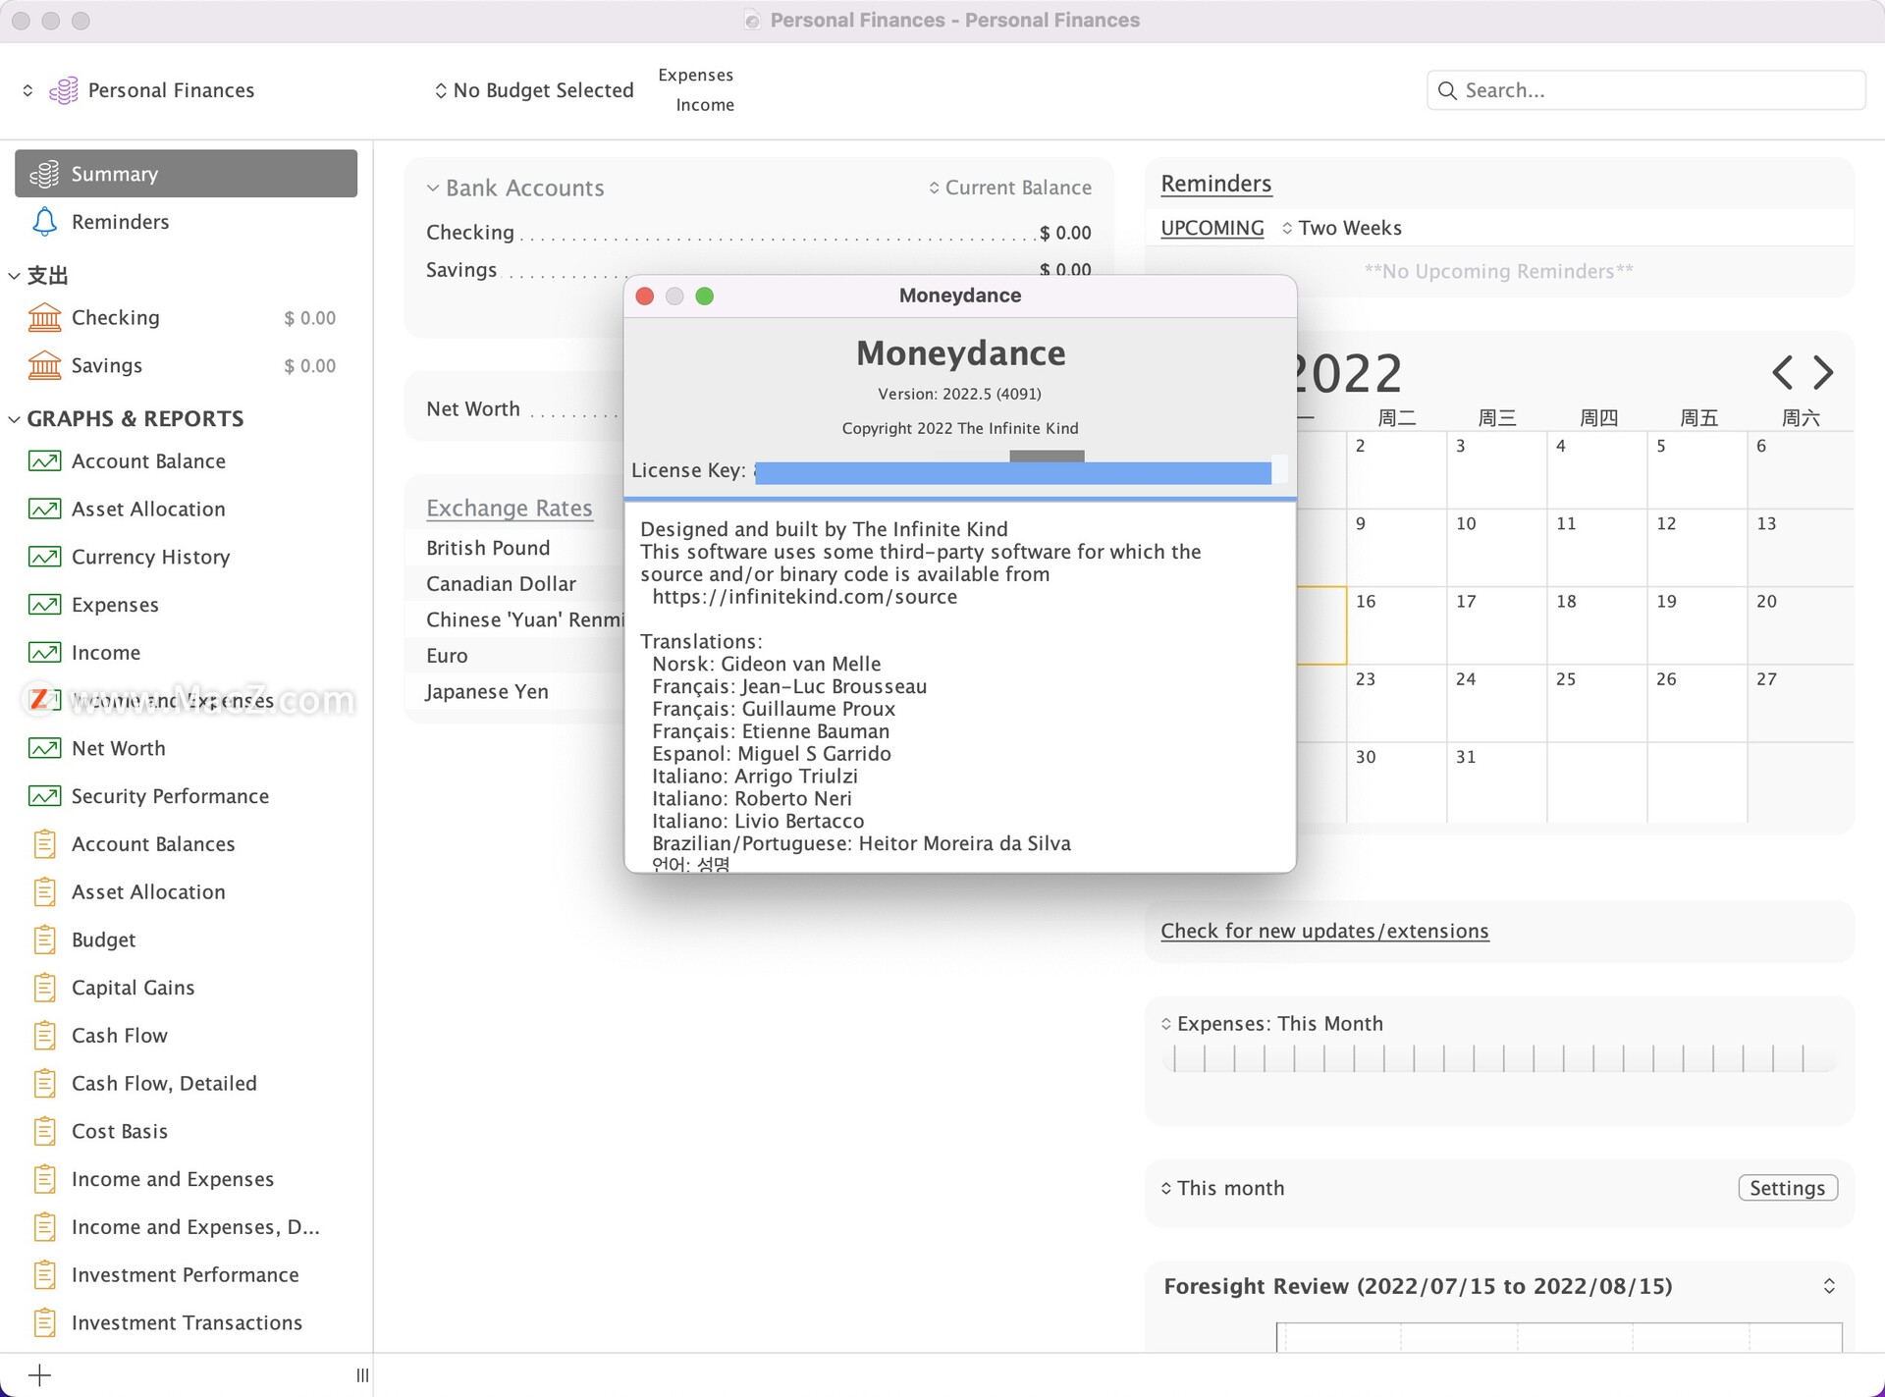Click the UPCOMING reminders link
Viewport: 1885px width, 1397px height.
(1212, 228)
